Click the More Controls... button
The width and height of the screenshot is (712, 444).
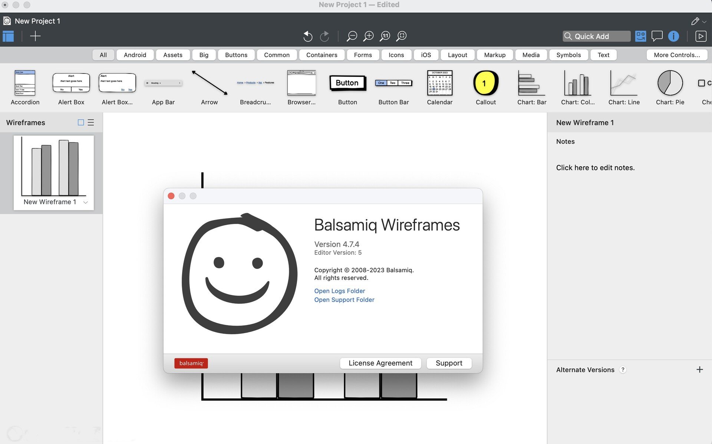[x=677, y=55]
